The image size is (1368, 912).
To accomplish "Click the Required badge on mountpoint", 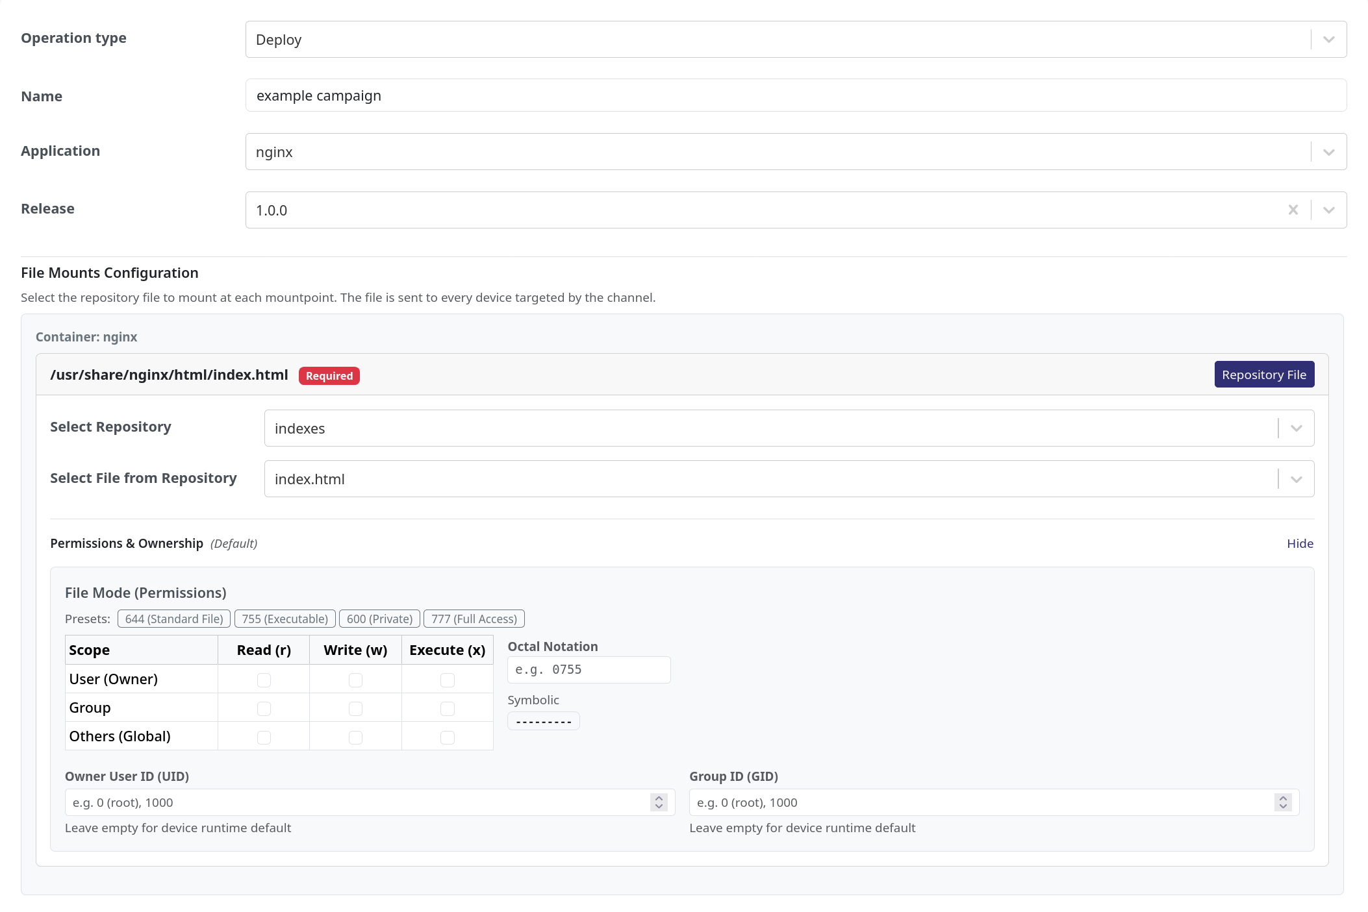I will 329,376.
